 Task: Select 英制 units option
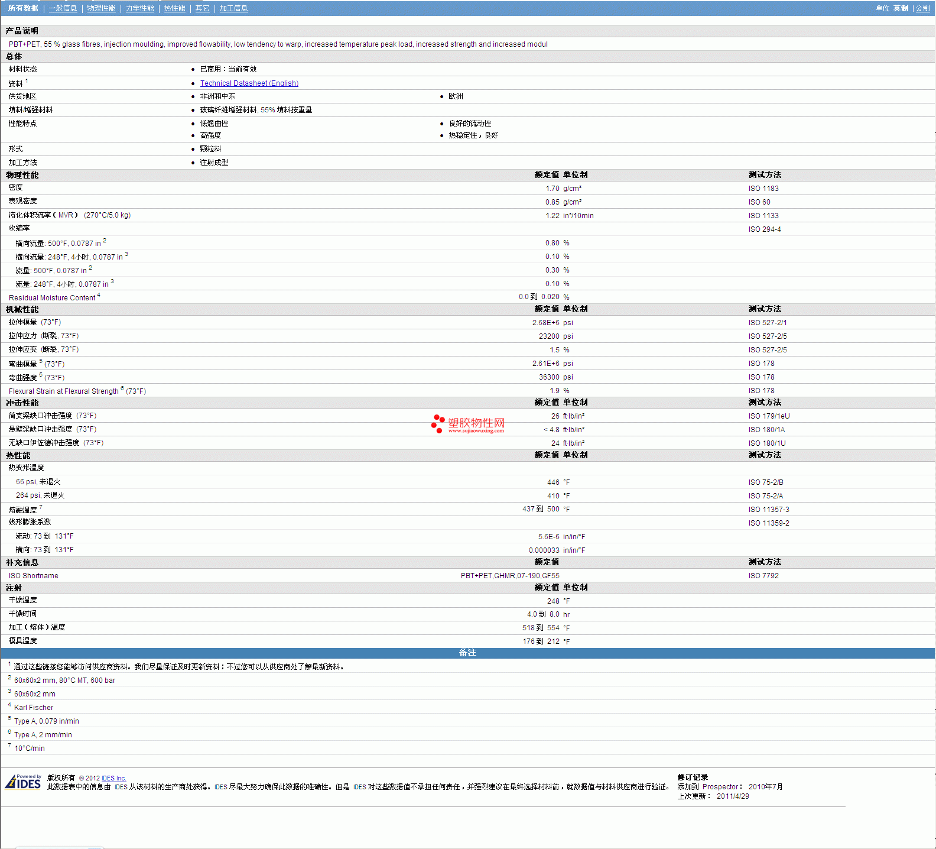click(x=901, y=8)
